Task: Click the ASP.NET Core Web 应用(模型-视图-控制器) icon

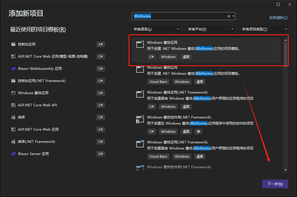Action: click(13, 56)
